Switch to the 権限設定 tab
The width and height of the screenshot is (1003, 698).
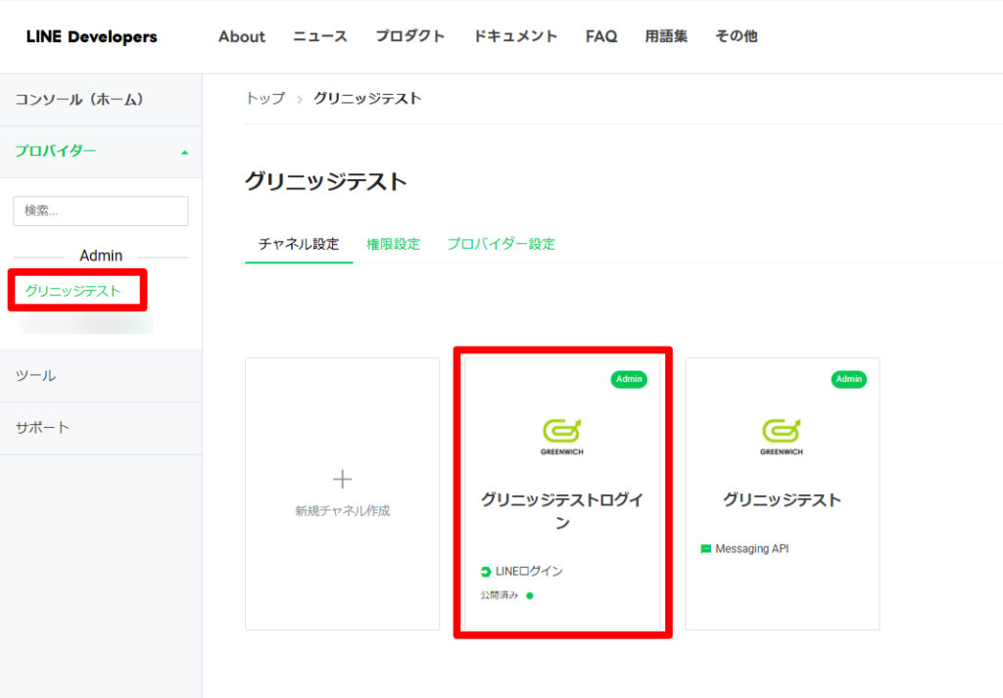[393, 244]
